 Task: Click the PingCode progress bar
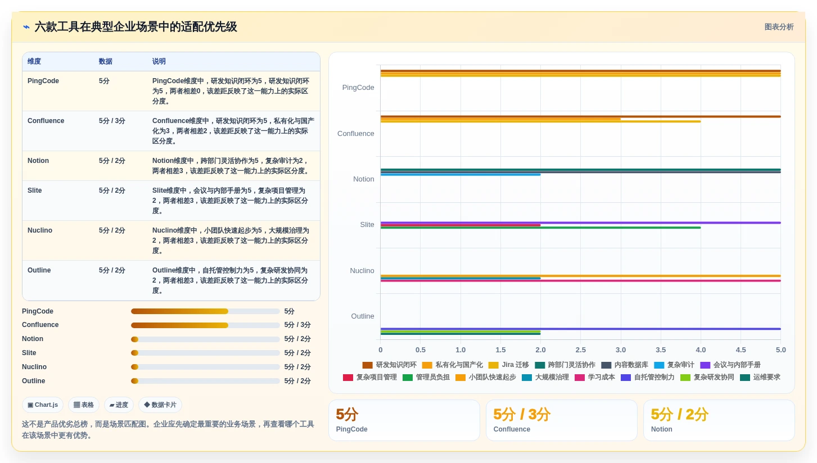[205, 311]
